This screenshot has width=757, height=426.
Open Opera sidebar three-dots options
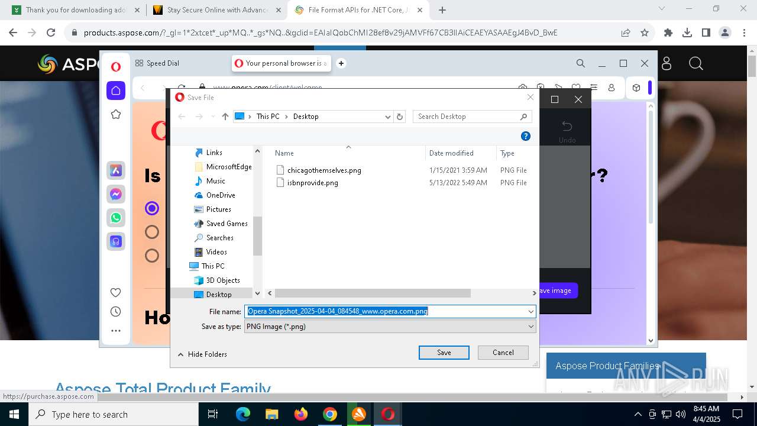[x=116, y=331]
